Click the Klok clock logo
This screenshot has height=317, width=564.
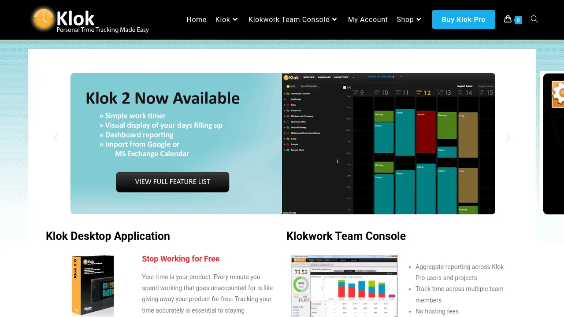coord(43,19)
